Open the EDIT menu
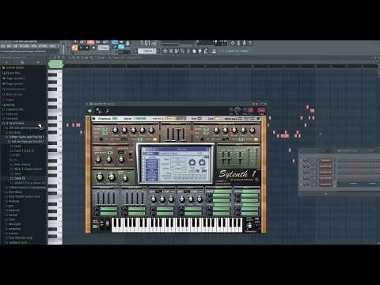This screenshot has height=285, width=380. [9, 46]
